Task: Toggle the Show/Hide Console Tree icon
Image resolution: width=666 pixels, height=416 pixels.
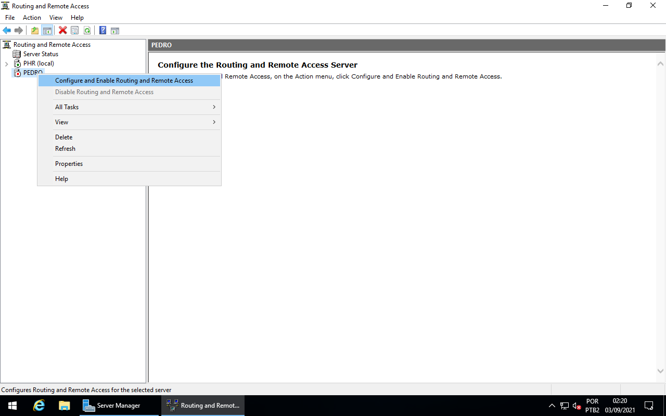Action: coord(47,30)
